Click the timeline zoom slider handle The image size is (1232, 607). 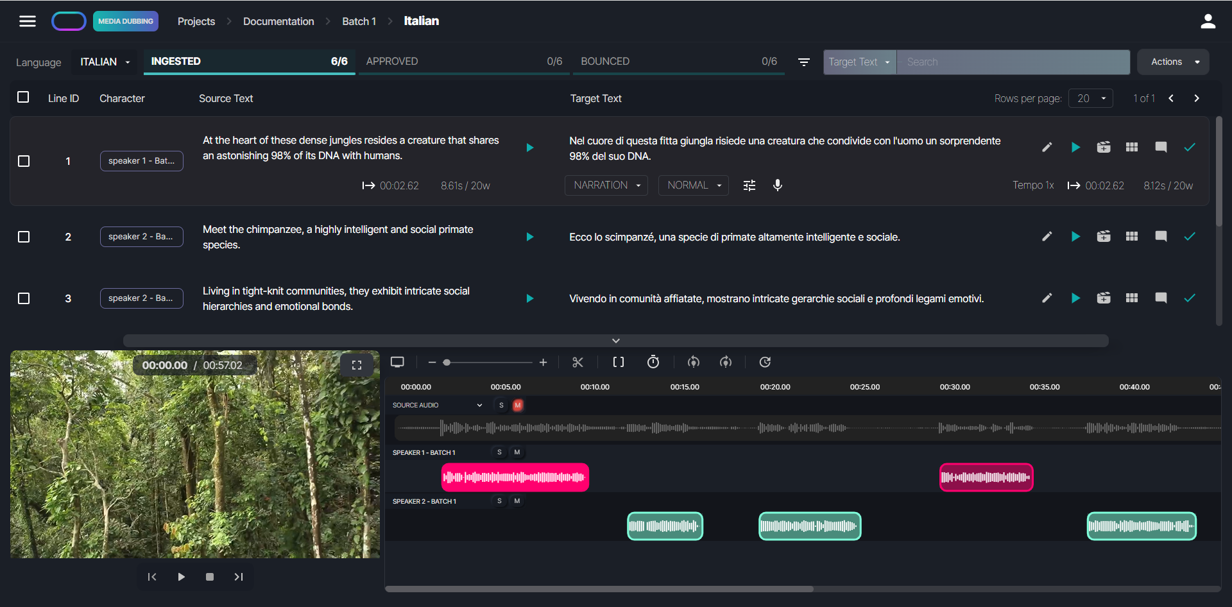click(447, 363)
